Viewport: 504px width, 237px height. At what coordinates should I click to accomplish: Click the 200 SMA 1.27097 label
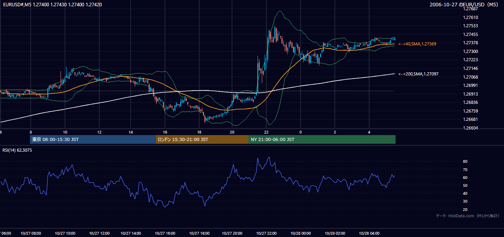418,74
